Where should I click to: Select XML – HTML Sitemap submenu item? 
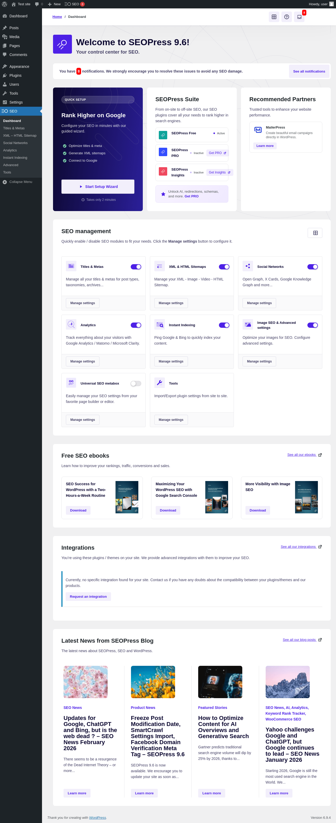point(21,135)
